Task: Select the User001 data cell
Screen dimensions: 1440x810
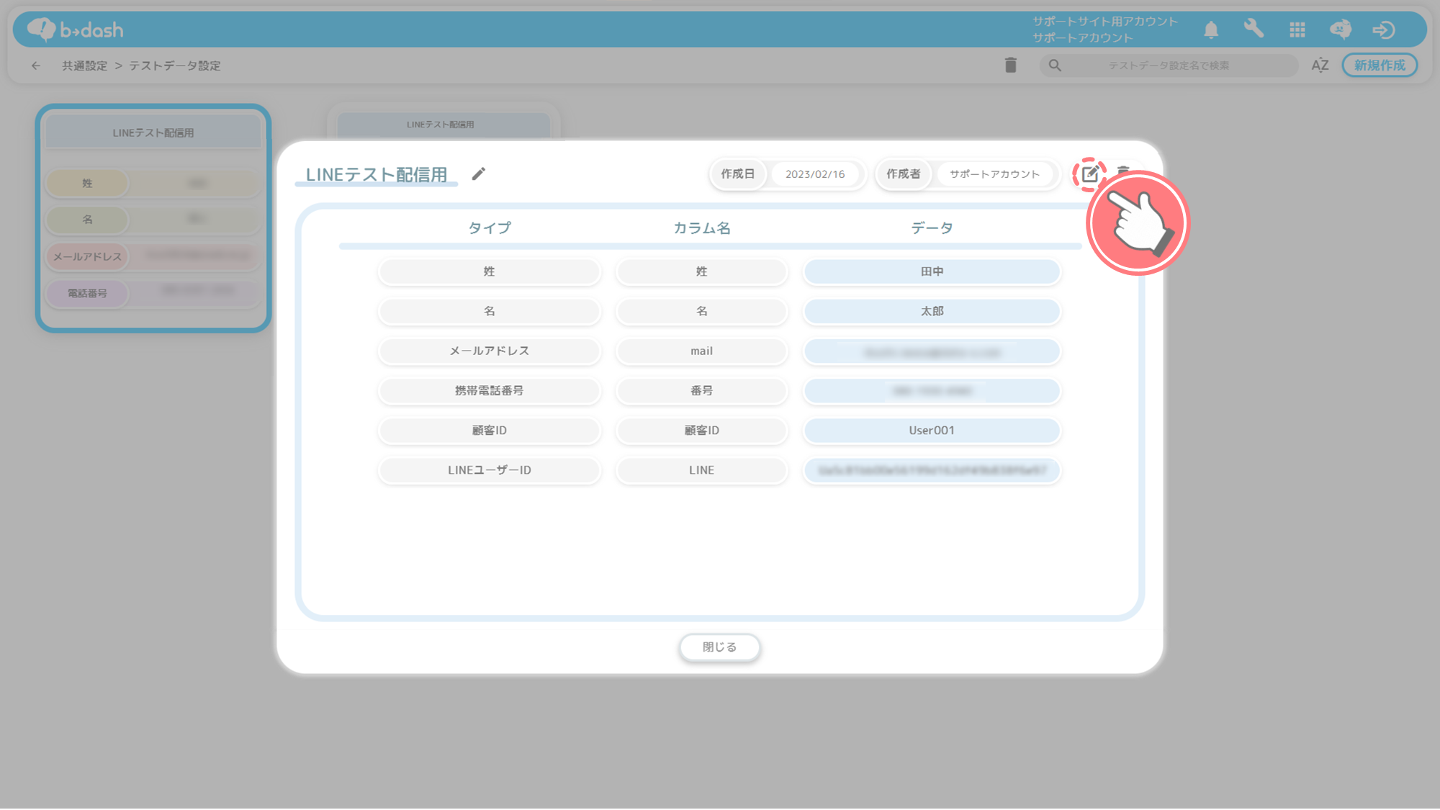Action: point(932,431)
